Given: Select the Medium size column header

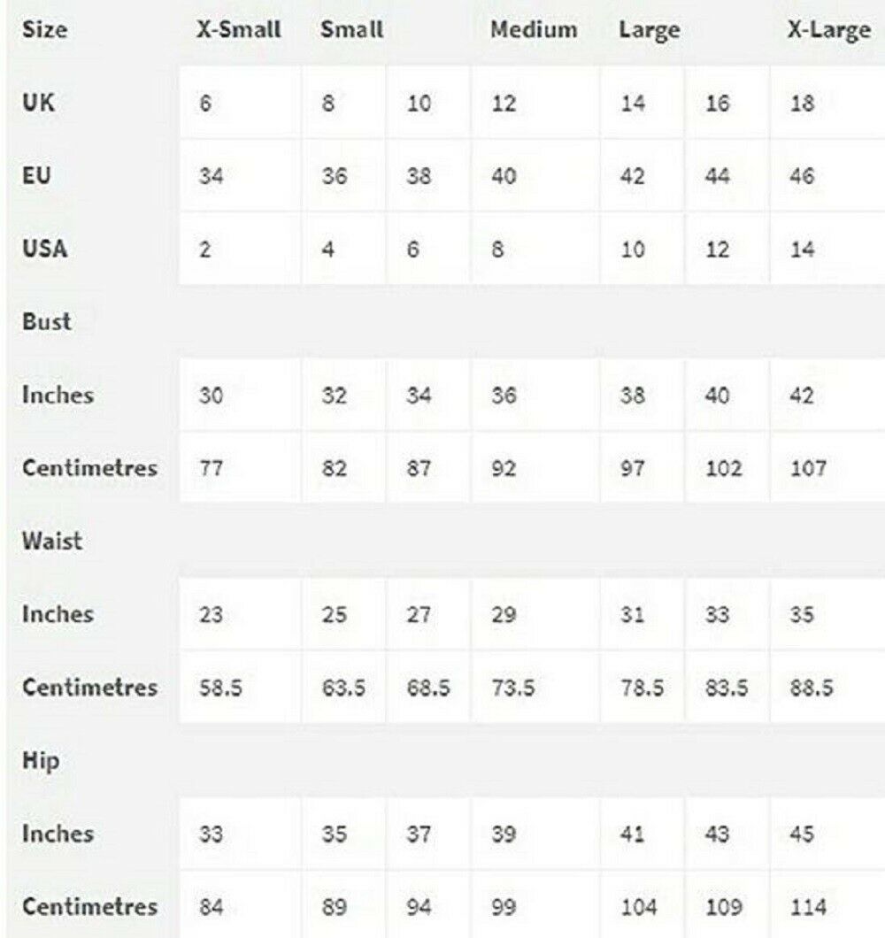Looking at the screenshot, I should pos(534,29).
